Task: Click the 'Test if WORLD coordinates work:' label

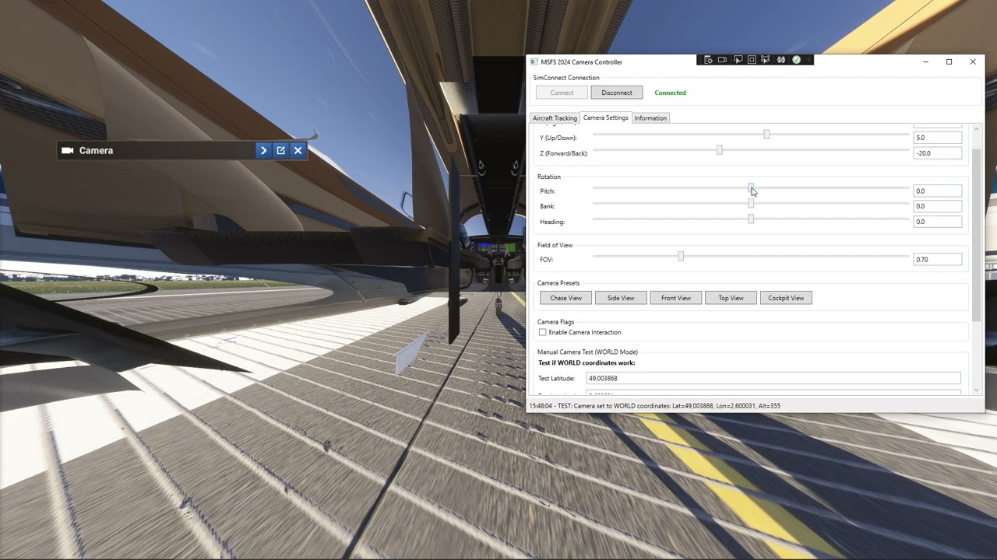Action: click(x=587, y=362)
